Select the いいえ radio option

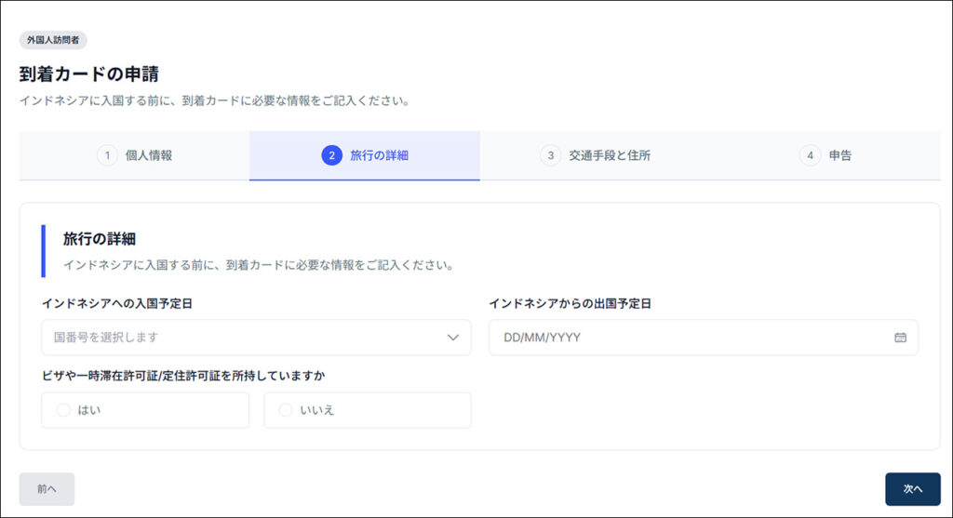point(367,410)
